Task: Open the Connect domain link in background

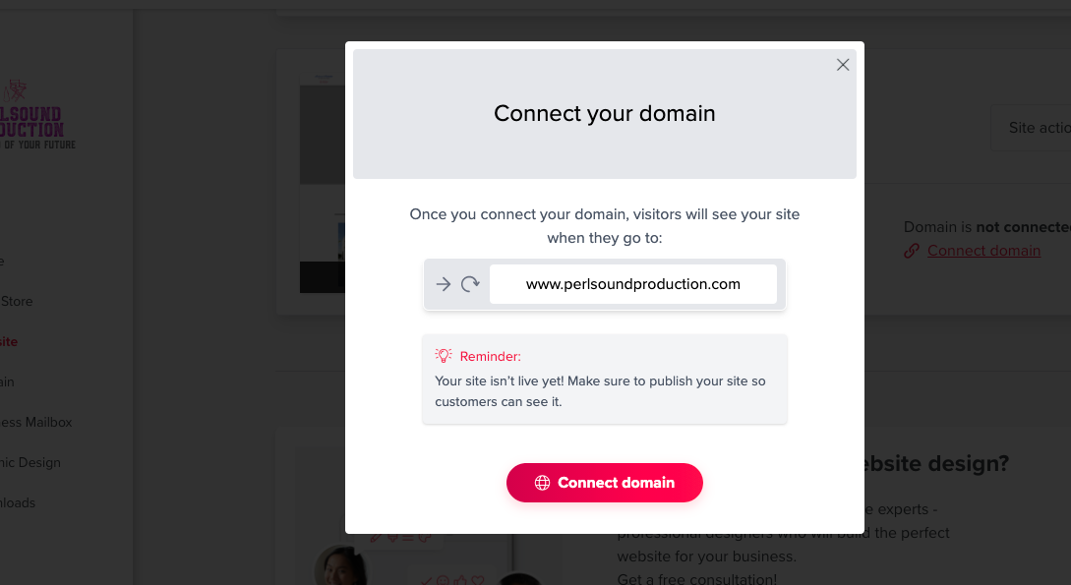Action: 983,251
